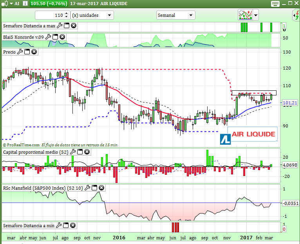Open the AI ticker dropdown arrow
The width and height of the screenshot is (300, 244).
(11, 4)
